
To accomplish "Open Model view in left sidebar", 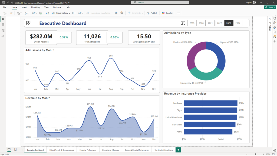I will (x=3, y=30).
